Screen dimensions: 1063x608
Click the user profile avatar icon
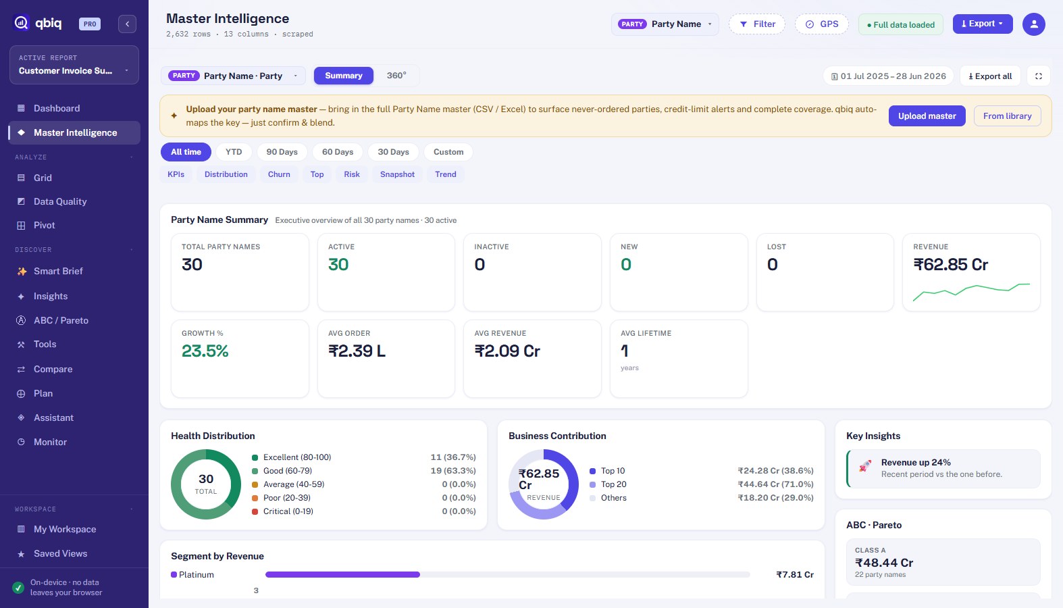pyautogui.click(x=1033, y=24)
